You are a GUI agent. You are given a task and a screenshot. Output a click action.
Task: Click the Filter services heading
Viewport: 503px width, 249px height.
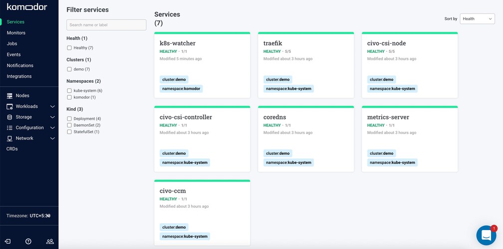(88, 9)
